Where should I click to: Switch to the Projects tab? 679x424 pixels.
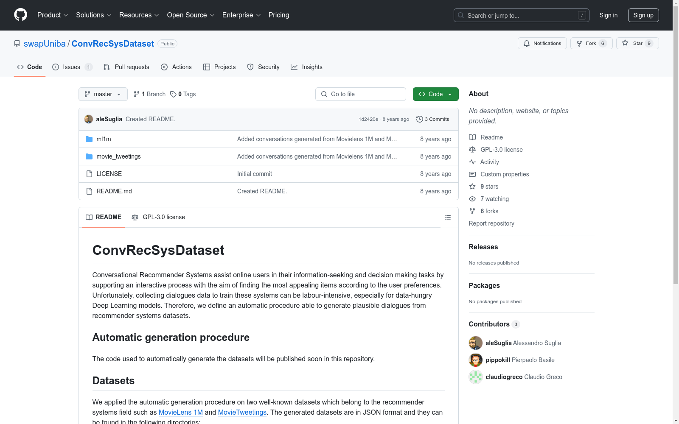pos(219,67)
